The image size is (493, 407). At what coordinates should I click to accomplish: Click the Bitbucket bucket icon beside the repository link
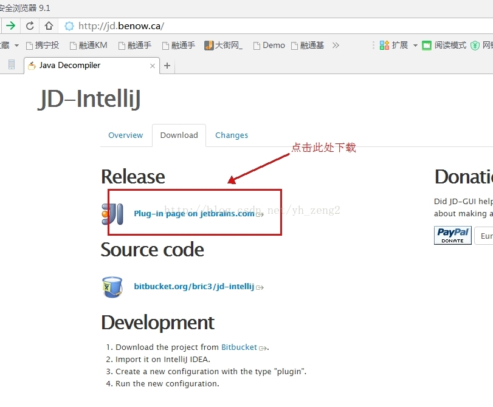pos(112,286)
